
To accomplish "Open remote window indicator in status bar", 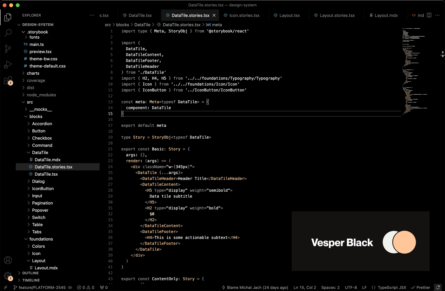I will (x=5, y=287).
